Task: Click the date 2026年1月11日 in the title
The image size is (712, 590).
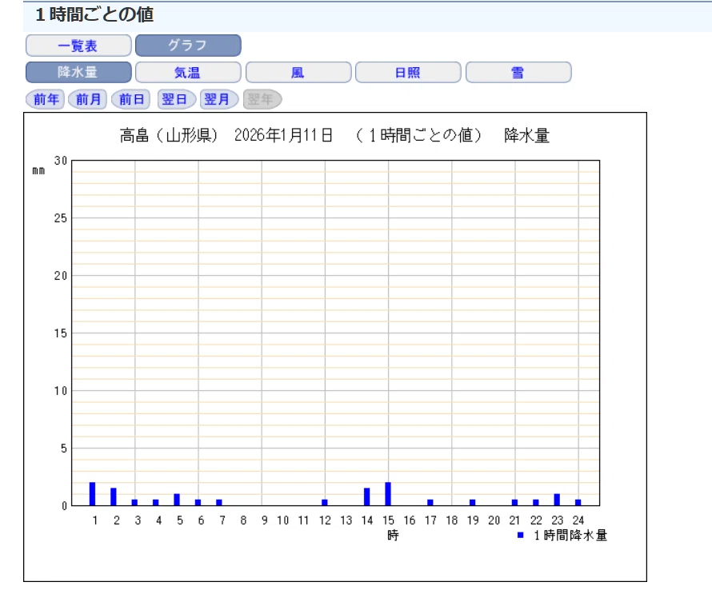Action: tap(283, 135)
